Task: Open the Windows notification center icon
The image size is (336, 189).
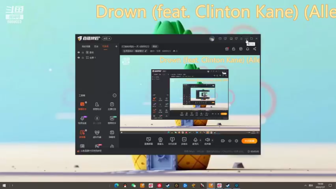Action: [x=330, y=185]
